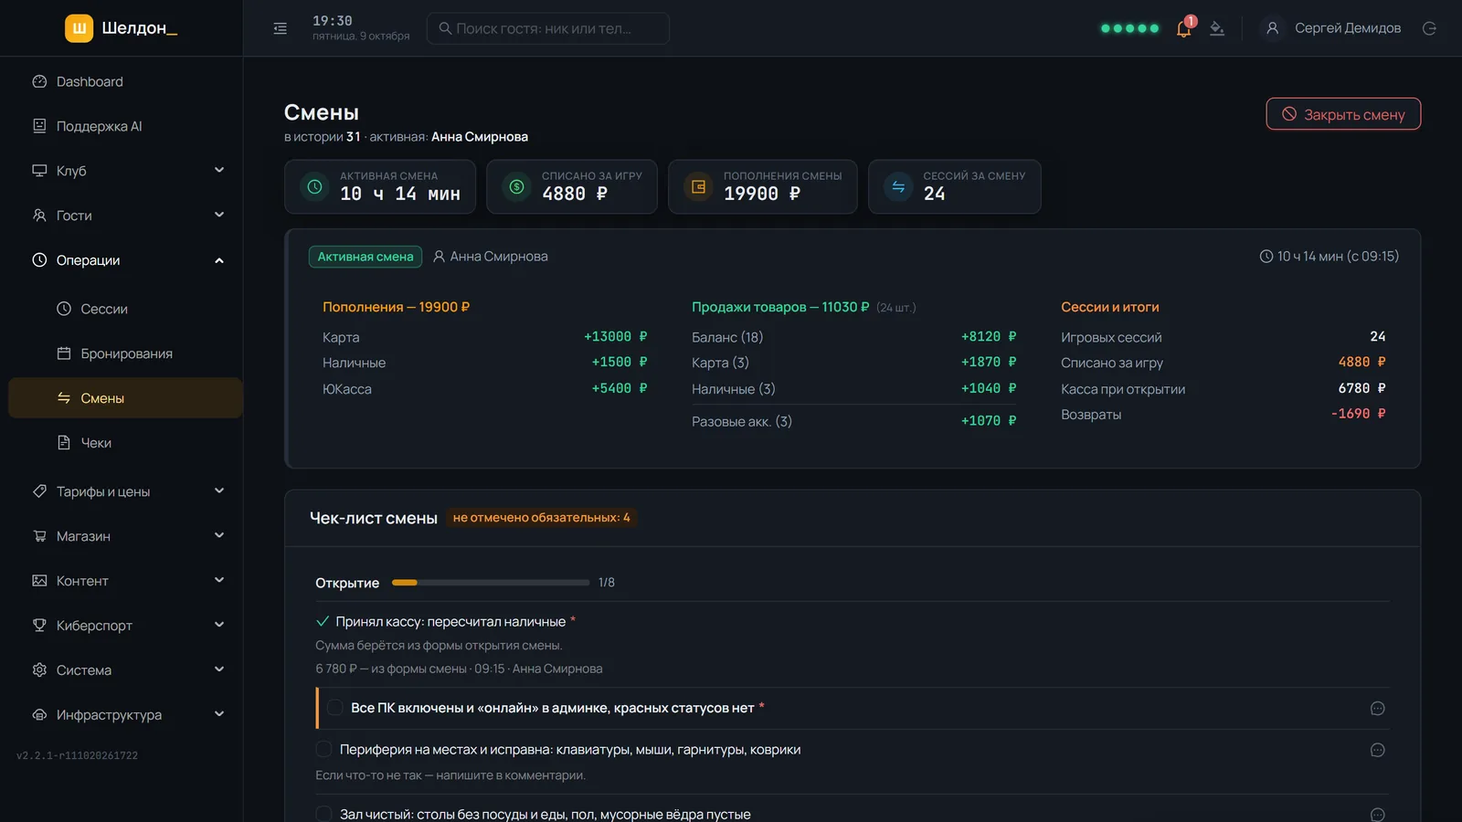The image size is (1462, 822).
Task: Click the paint fill theme icon
Action: point(1217,28)
